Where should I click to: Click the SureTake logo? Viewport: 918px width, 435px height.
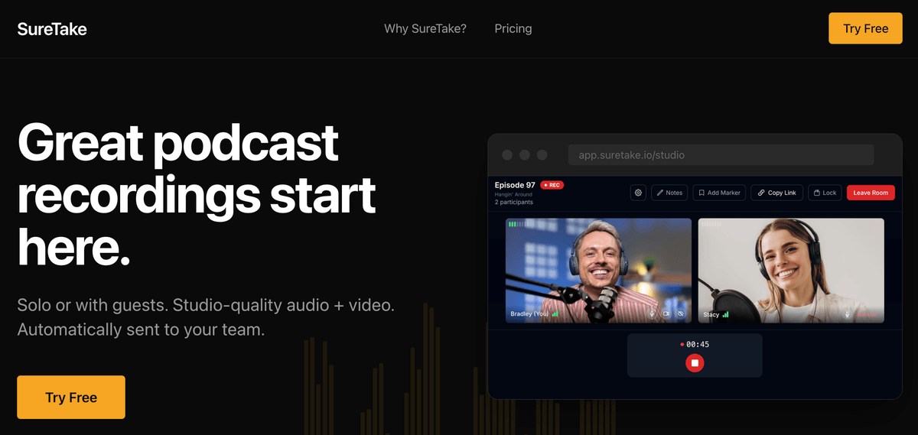52,29
